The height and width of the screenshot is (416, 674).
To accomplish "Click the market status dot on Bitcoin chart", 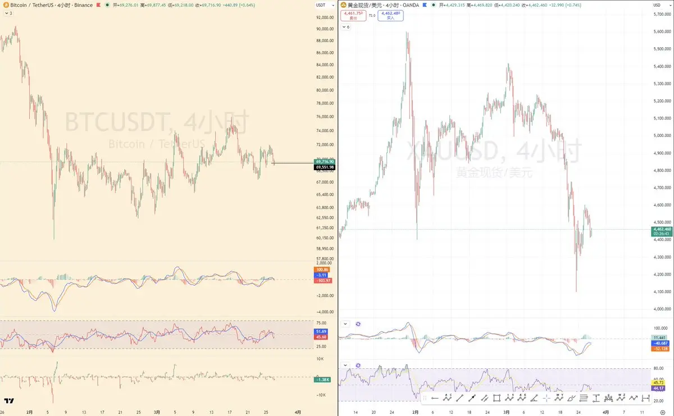I will tap(107, 5).
